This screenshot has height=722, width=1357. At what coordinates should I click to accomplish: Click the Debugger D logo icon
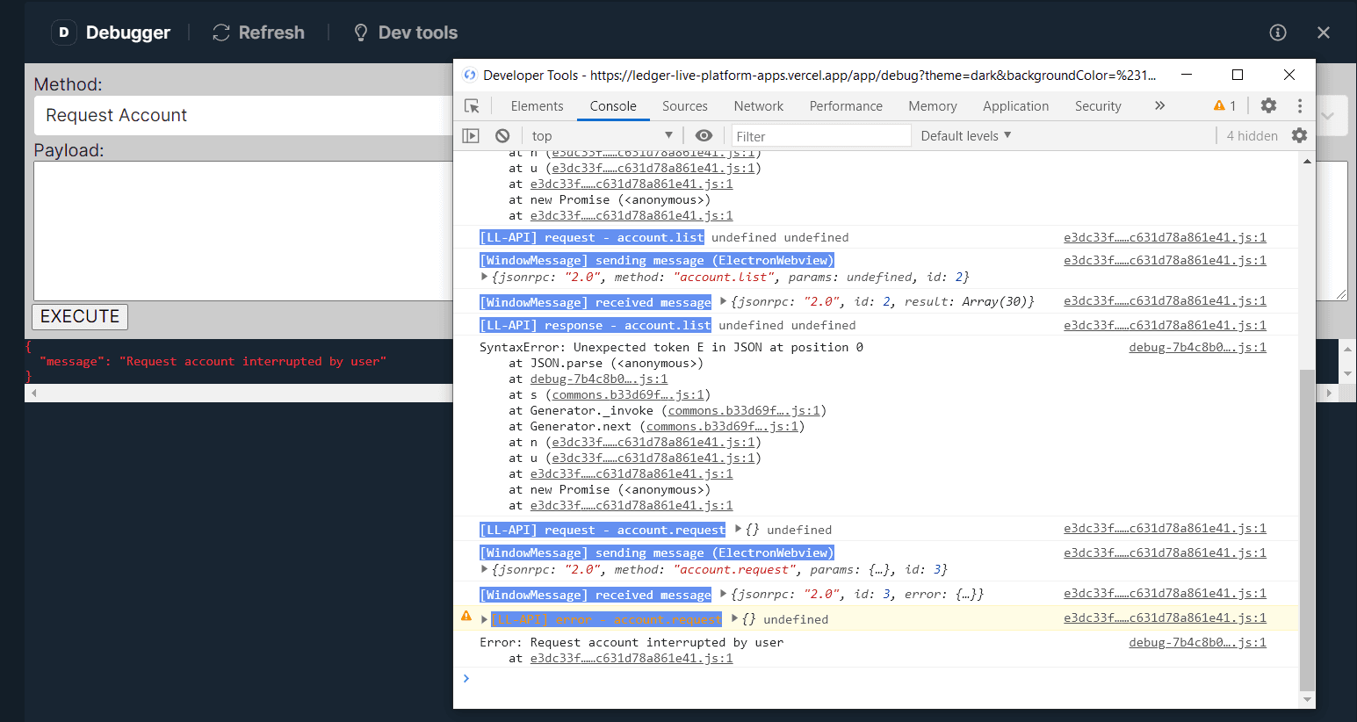coord(62,32)
